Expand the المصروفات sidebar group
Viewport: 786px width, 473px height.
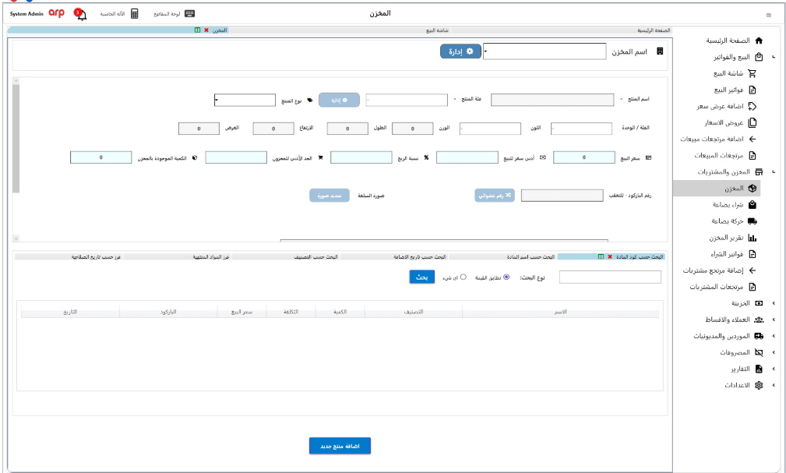(774, 353)
